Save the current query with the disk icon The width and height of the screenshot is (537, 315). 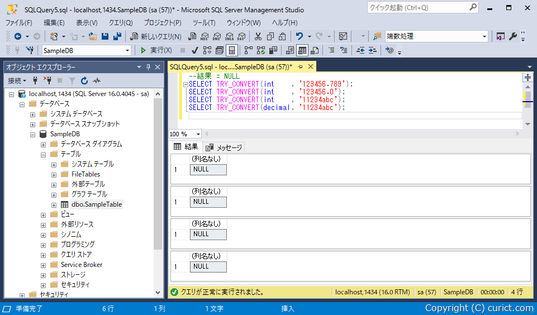105,36
